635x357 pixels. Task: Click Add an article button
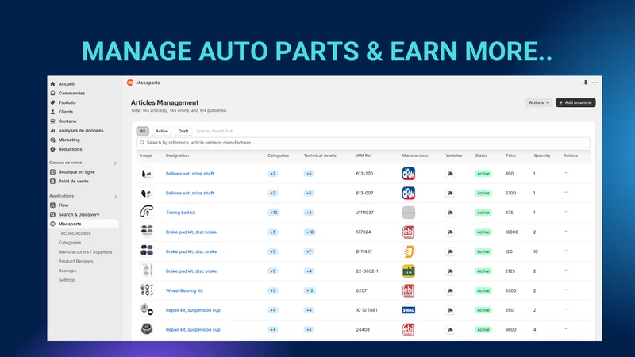(x=575, y=102)
